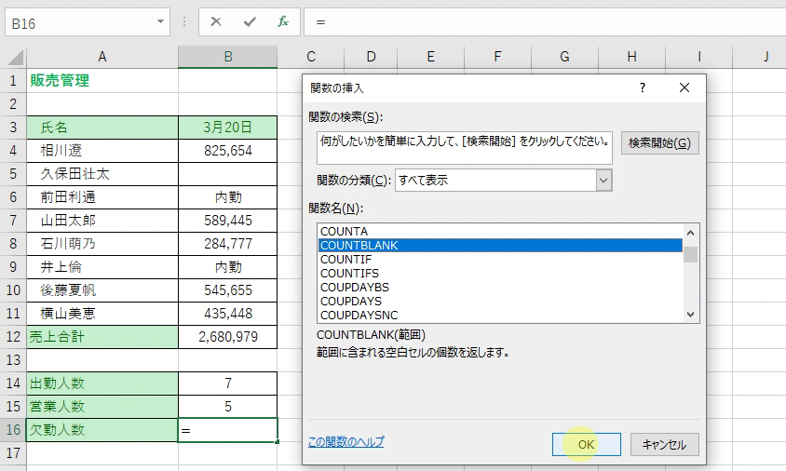This screenshot has width=786, height=471.
Task: Select COUNTA in the function list
Action: click(x=344, y=231)
